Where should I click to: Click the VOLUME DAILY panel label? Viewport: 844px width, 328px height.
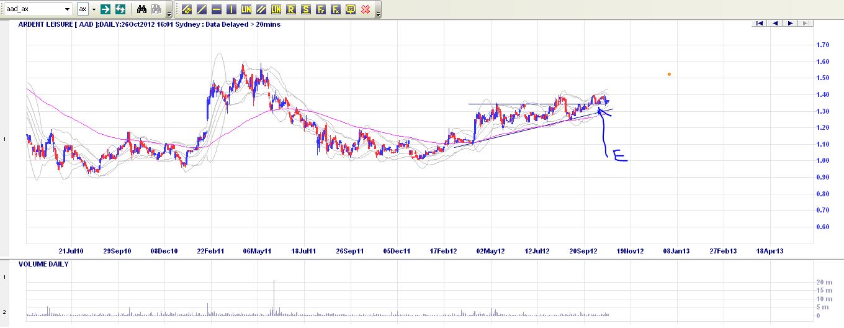pyautogui.click(x=43, y=264)
